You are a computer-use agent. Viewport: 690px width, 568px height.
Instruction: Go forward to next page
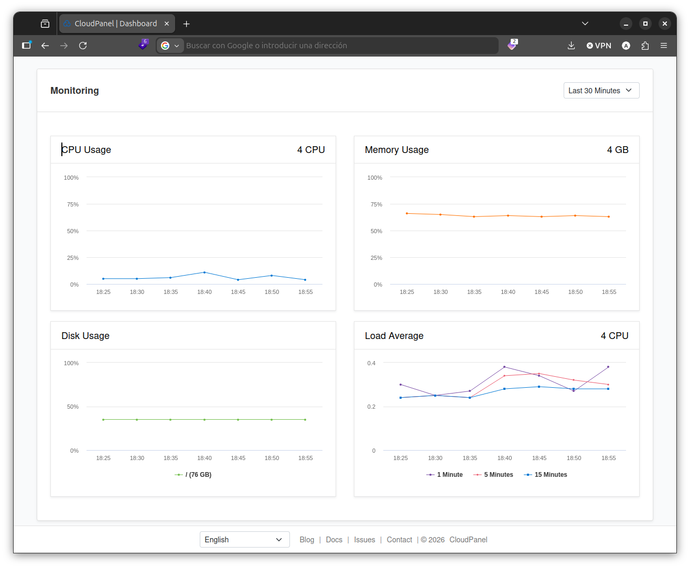coord(64,46)
